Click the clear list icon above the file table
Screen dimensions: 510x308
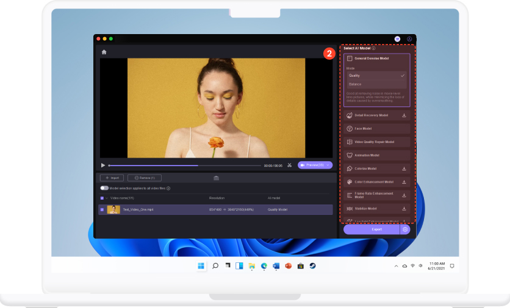216,178
